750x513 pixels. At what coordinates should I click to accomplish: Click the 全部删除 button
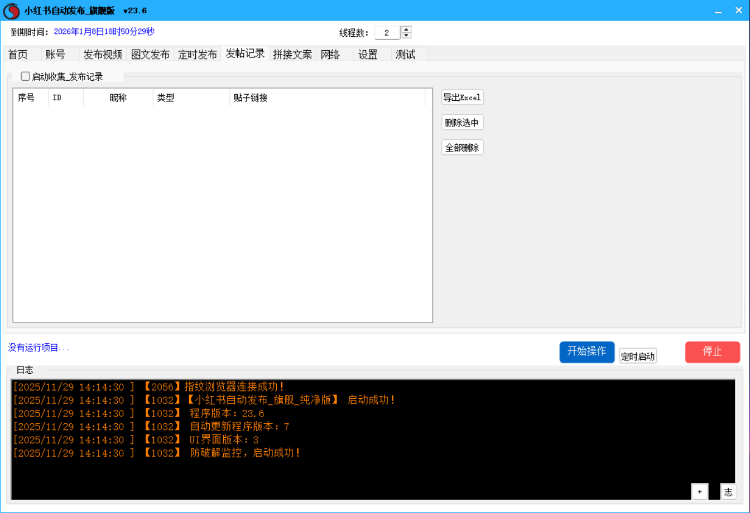coord(462,148)
